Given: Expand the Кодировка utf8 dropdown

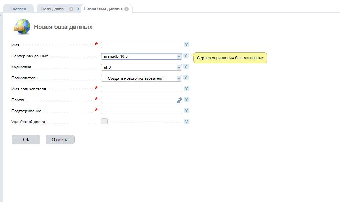Looking at the screenshot, I should coord(141,67).
